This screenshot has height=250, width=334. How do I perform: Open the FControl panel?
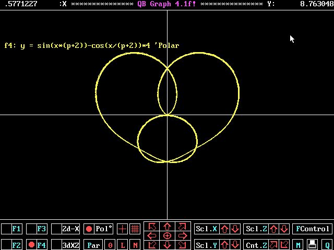tap(313, 229)
